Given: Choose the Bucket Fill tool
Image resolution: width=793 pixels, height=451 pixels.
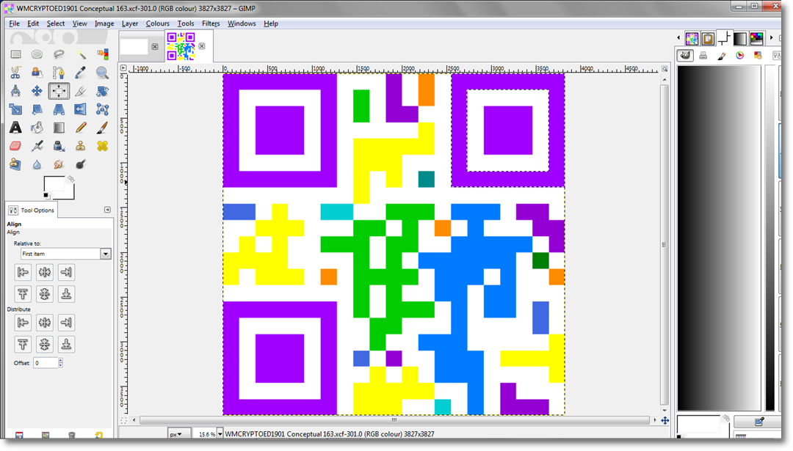Looking at the screenshot, I should pos(37,128).
